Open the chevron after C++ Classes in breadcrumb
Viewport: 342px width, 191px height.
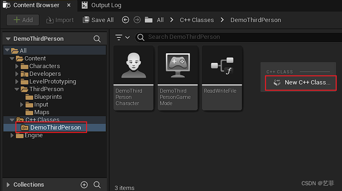[222, 20]
